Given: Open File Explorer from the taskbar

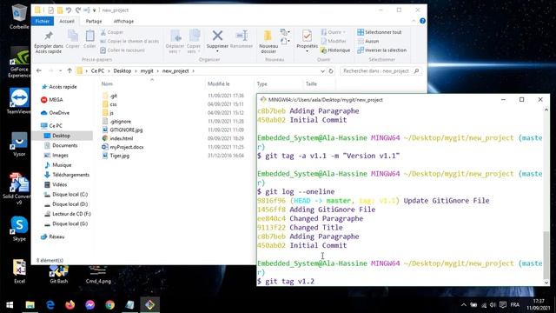Looking at the screenshot, I should [30, 305].
